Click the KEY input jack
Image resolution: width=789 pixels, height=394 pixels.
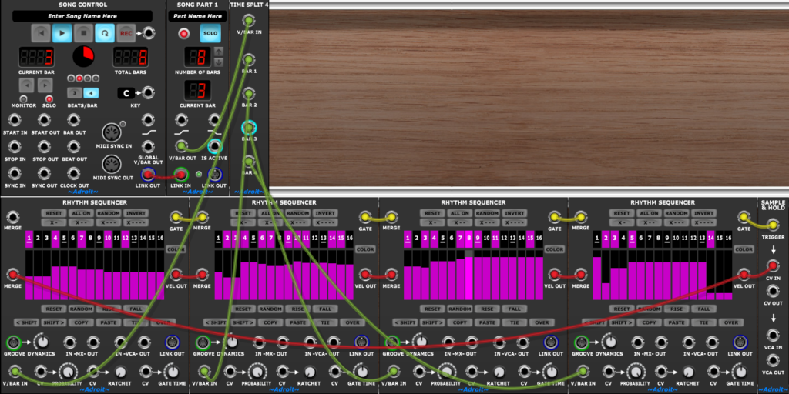point(147,93)
